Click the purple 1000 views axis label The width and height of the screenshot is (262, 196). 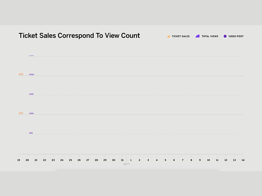[31, 113]
